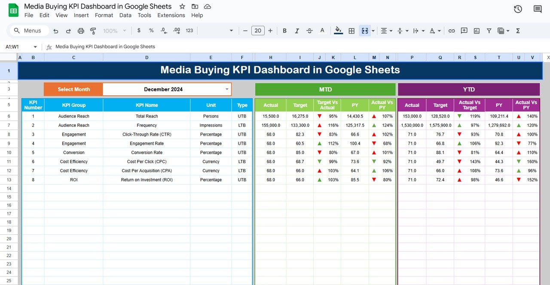550x285 pixels.
Task: Open the File menu
Action: tap(29, 15)
